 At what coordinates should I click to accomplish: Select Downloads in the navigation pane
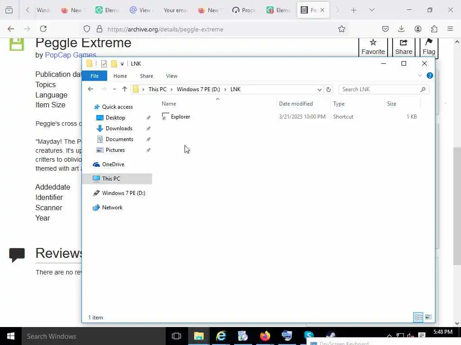[119, 128]
